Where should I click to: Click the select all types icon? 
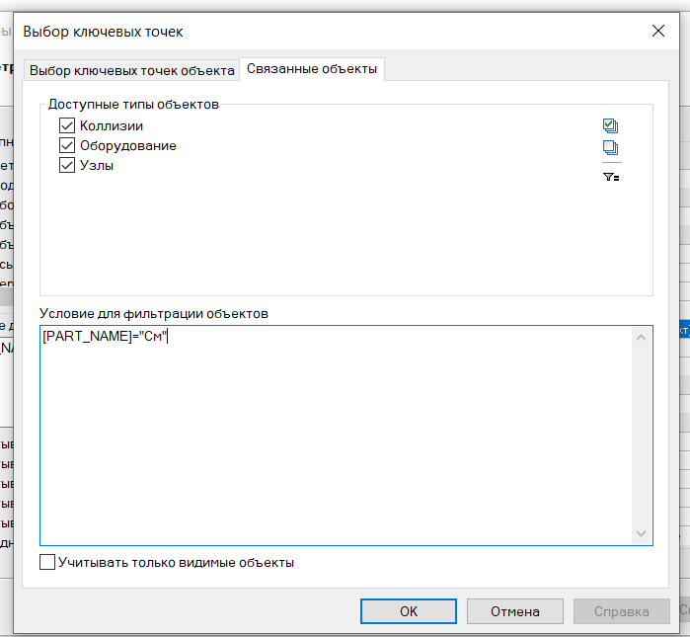(x=610, y=125)
